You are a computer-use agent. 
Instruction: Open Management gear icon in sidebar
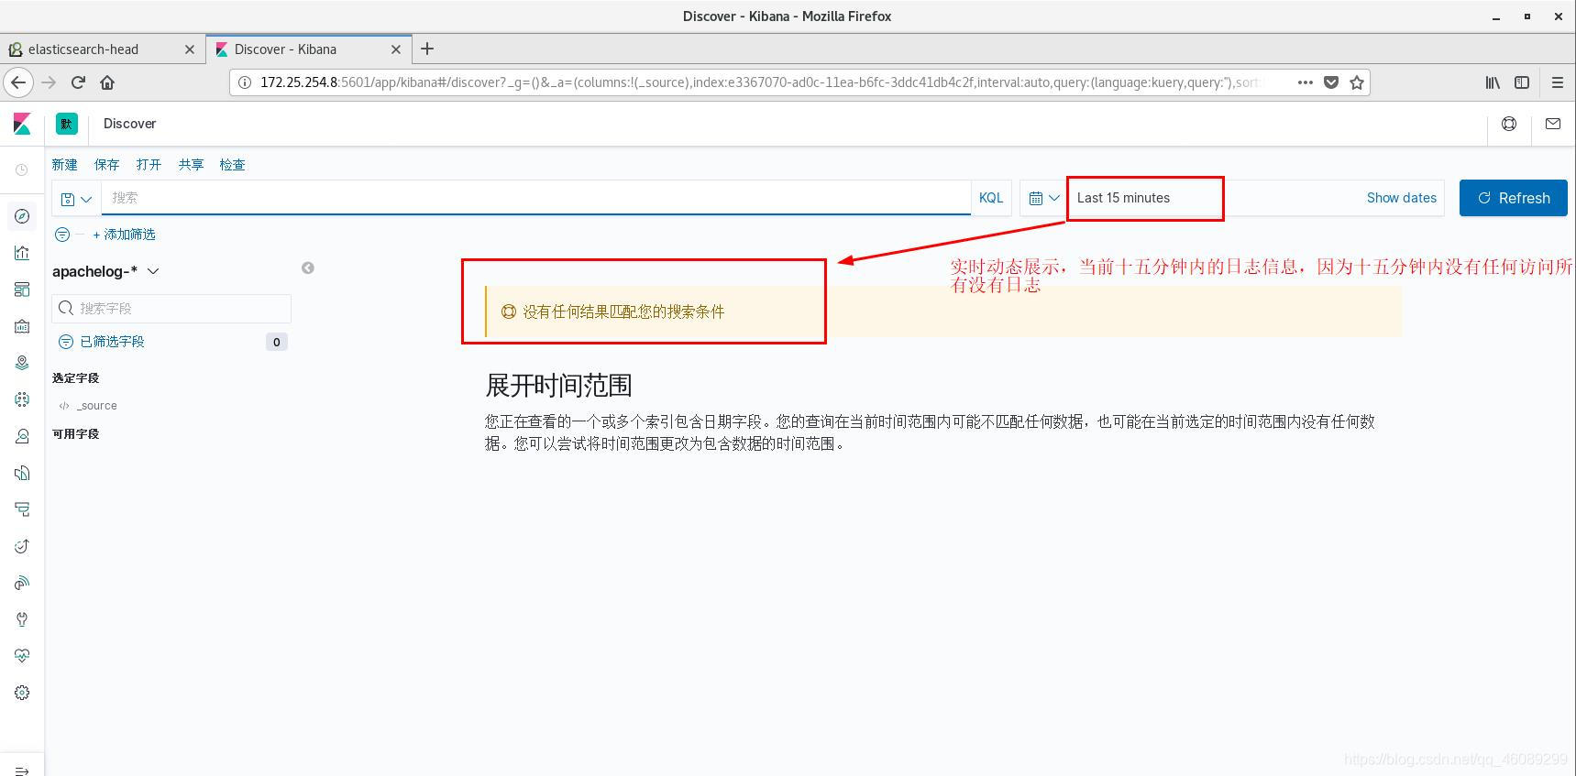pyautogui.click(x=22, y=693)
